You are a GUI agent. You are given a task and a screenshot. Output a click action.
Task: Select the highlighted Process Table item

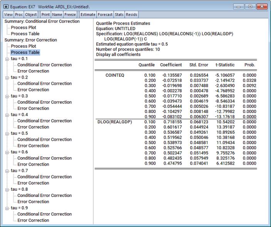point(25,52)
